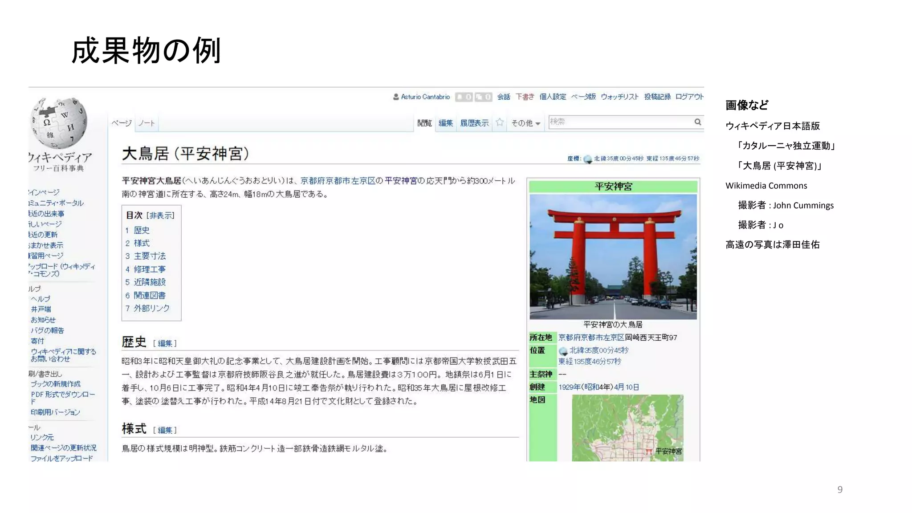Screen dimensions: 912x513
Task: Open the ウォッチリスト link
Action: (x=619, y=97)
